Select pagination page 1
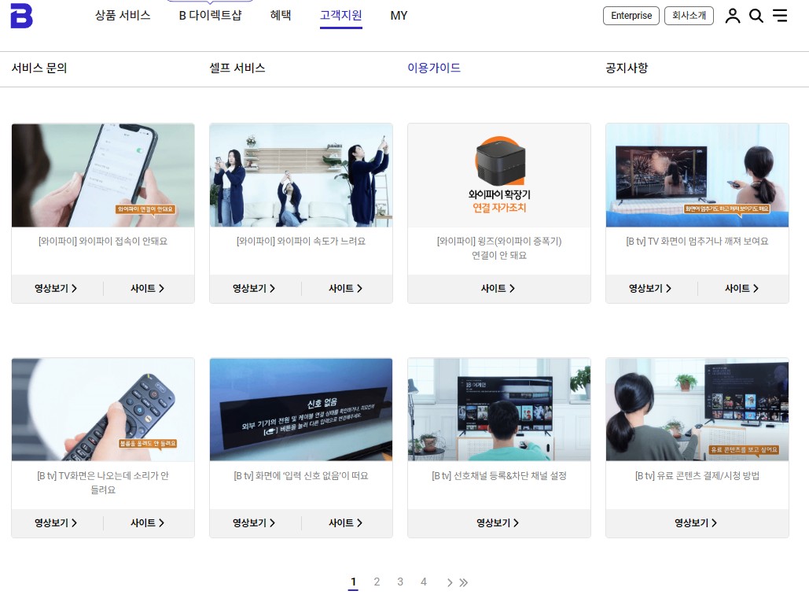This screenshot has height=602, width=809. coord(354,582)
